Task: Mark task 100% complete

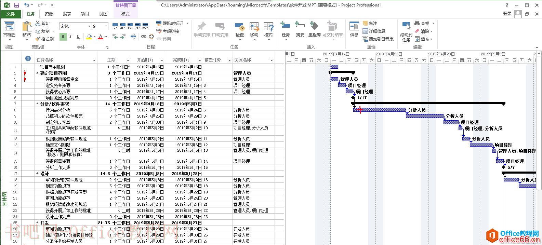Action: pyautogui.click(x=145, y=26)
